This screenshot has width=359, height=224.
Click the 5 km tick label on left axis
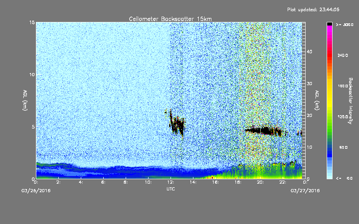(33, 127)
